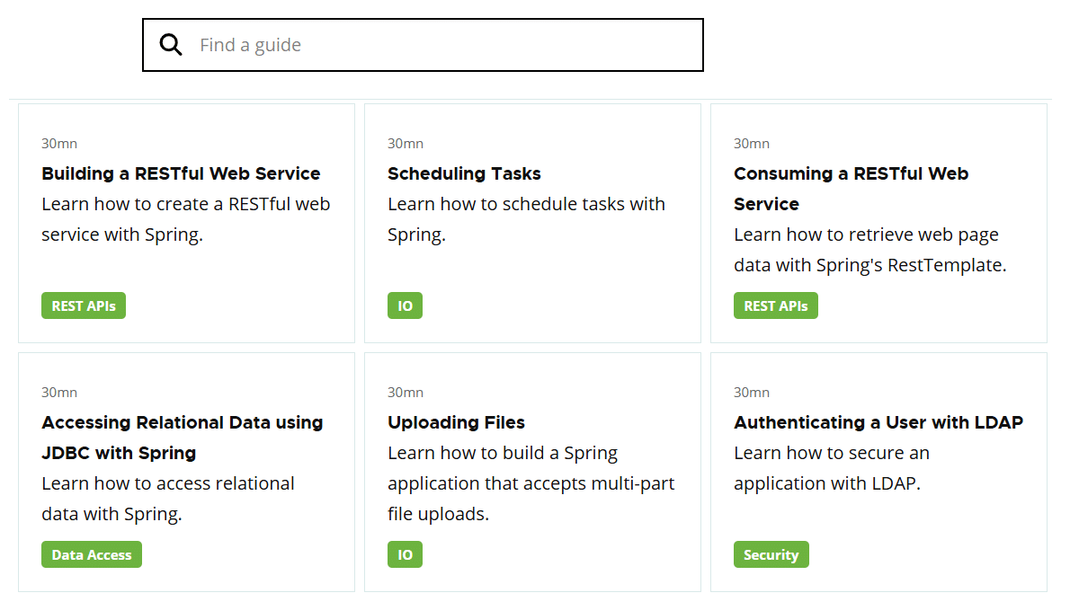Click description text of Scheduling Tasks card

(526, 218)
